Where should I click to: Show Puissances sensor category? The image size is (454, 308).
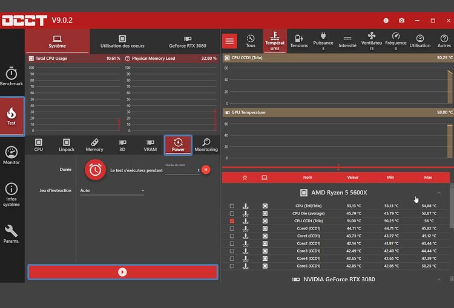click(323, 41)
